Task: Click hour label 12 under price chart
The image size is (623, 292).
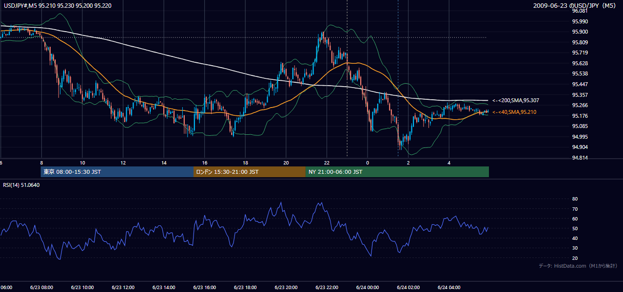Action: pos(123,163)
